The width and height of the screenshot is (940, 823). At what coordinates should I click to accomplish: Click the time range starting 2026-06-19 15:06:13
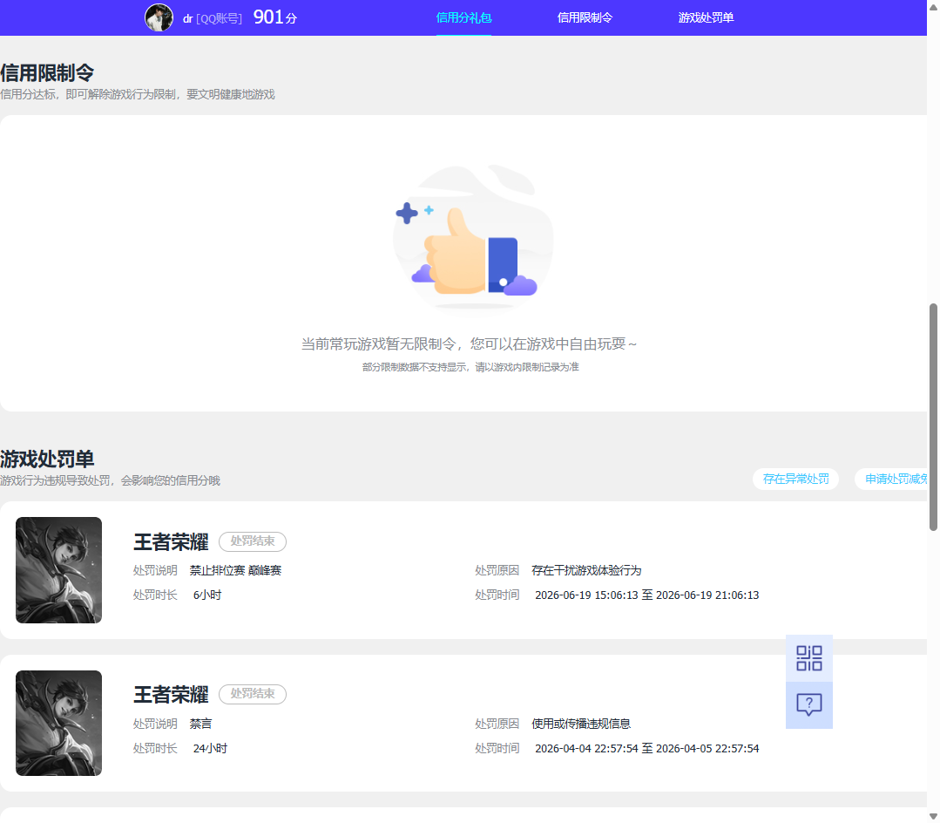[647, 595]
